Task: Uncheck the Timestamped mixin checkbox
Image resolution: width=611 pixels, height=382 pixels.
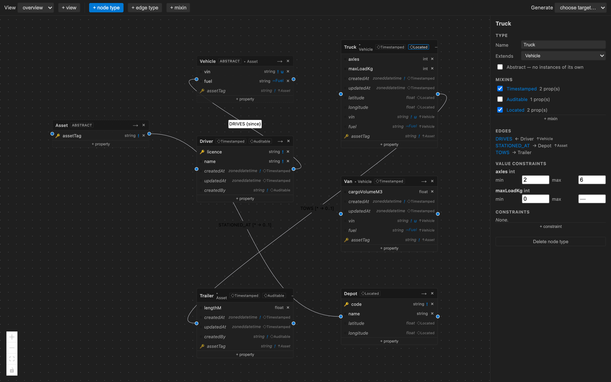Action: pos(500,89)
